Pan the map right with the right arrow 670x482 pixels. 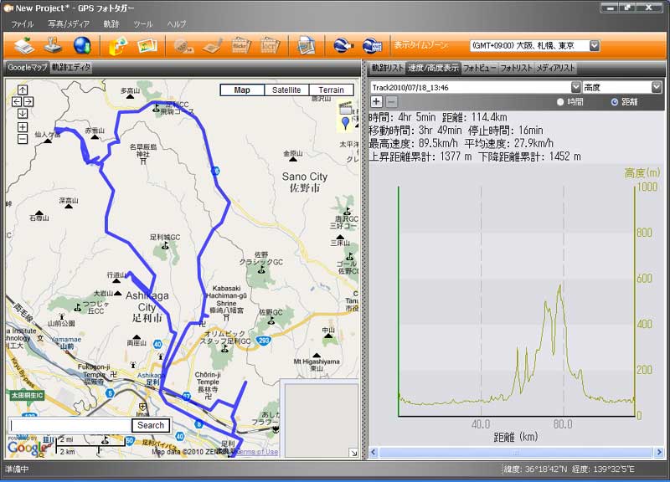[28, 101]
